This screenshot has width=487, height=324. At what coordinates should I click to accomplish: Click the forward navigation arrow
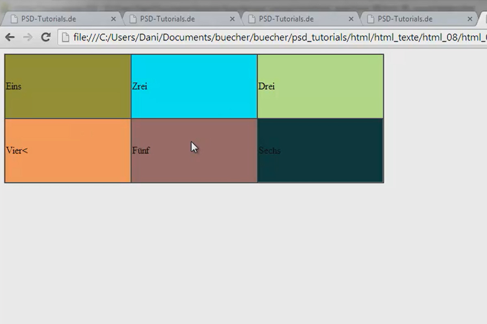pos(28,37)
